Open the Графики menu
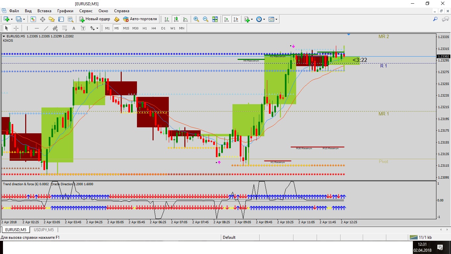The width and height of the screenshot is (451, 254). pyautogui.click(x=65, y=11)
